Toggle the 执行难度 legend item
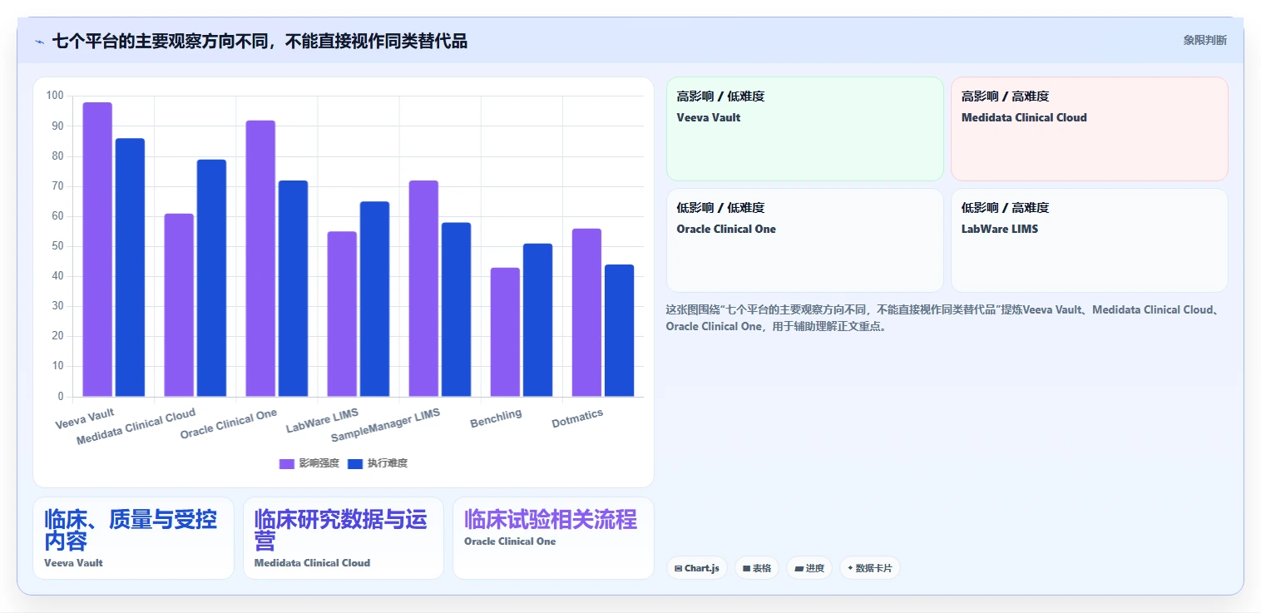 pos(378,463)
